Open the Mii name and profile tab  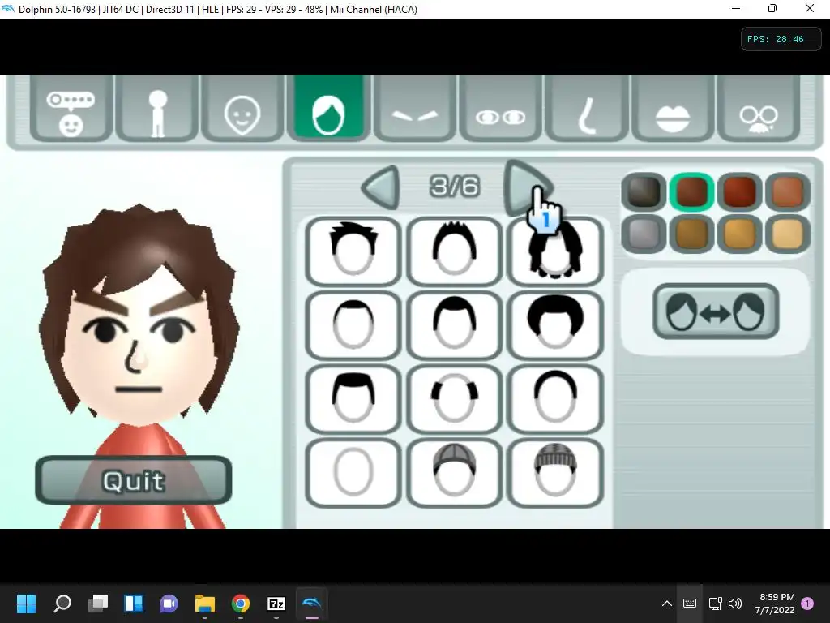pos(71,108)
